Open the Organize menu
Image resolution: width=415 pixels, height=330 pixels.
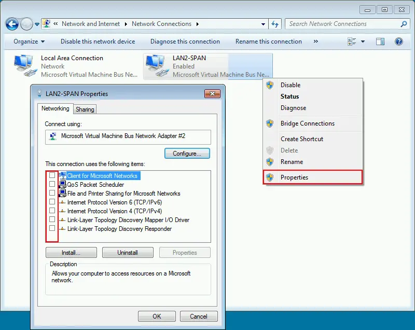tap(29, 42)
